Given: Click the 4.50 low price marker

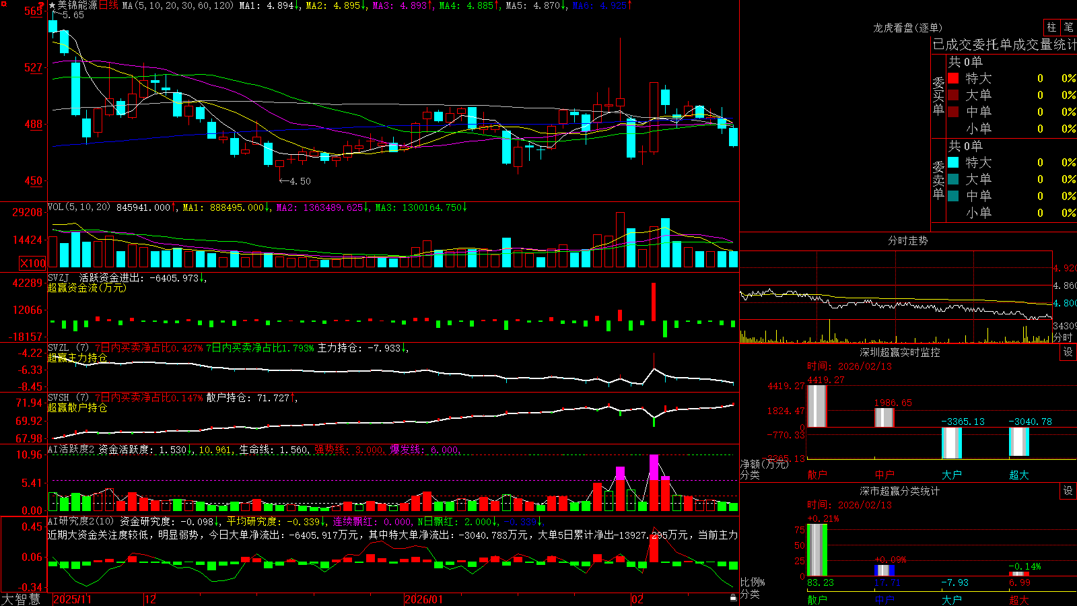Looking at the screenshot, I should pyautogui.click(x=296, y=181).
